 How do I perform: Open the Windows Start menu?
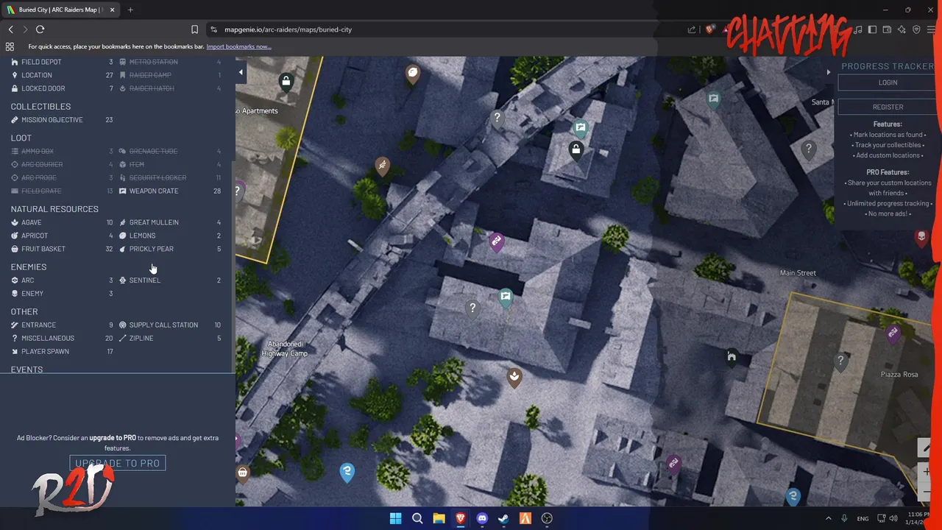pos(395,518)
